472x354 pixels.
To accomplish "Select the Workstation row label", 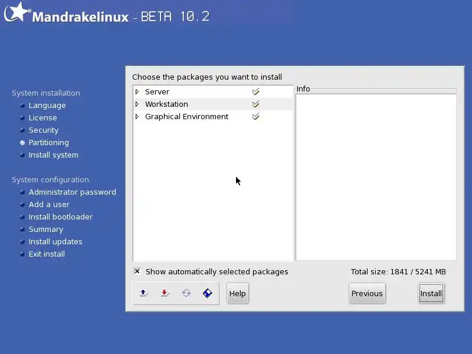I will pyautogui.click(x=166, y=104).
